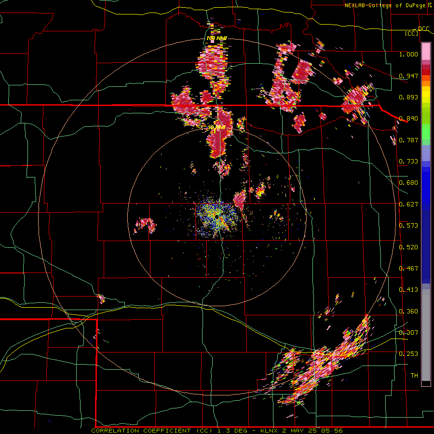Click the 2 MAY 25 date text
The width and height of the screenshot is (434, 434).
[299, 431]
